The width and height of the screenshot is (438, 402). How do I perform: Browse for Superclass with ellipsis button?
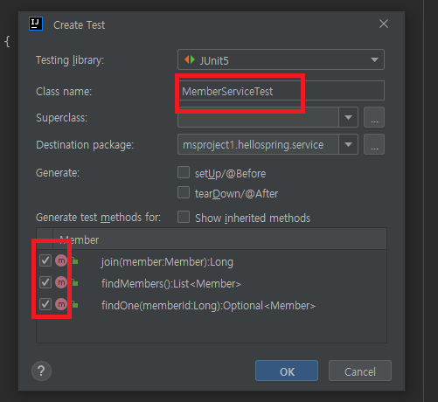pos(374,117)
